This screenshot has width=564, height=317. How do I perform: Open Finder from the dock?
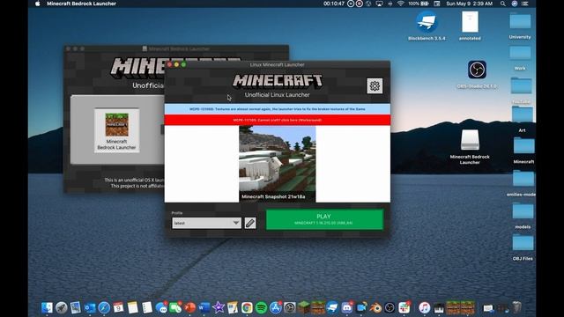tap(47, 308)
